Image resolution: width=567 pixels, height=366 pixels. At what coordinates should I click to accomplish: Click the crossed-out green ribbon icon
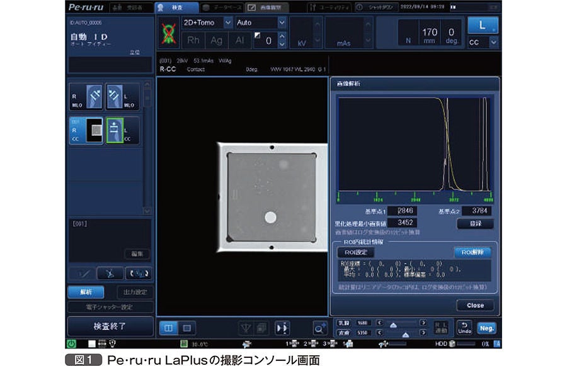point(168,33)
